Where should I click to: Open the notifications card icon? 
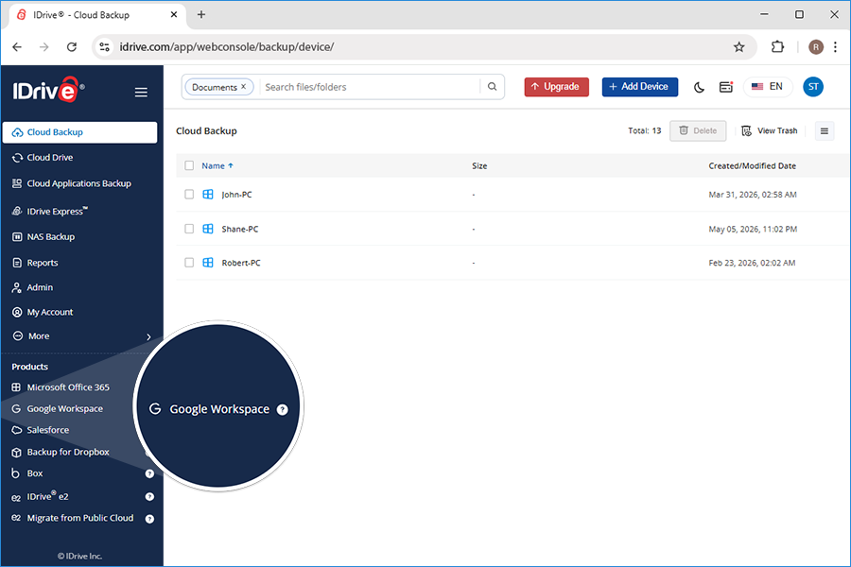pyautogui.click(x=726, y=87)
